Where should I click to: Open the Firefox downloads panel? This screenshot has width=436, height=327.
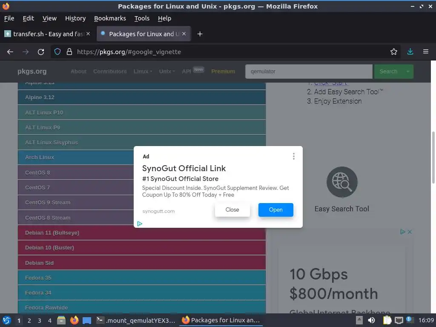pyautogui.click(x=410, y=52)
